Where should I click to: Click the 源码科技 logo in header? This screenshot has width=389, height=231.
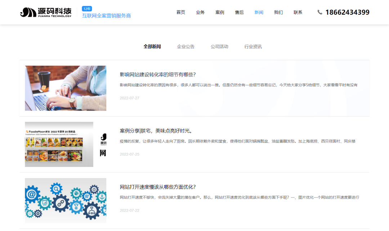[x=46, y=12]
